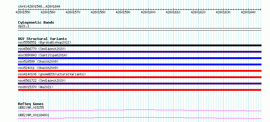Click the purple nsv6561722 variant bar
The image size is (270, 122).
pyautogui.click(x=140, y=84)
